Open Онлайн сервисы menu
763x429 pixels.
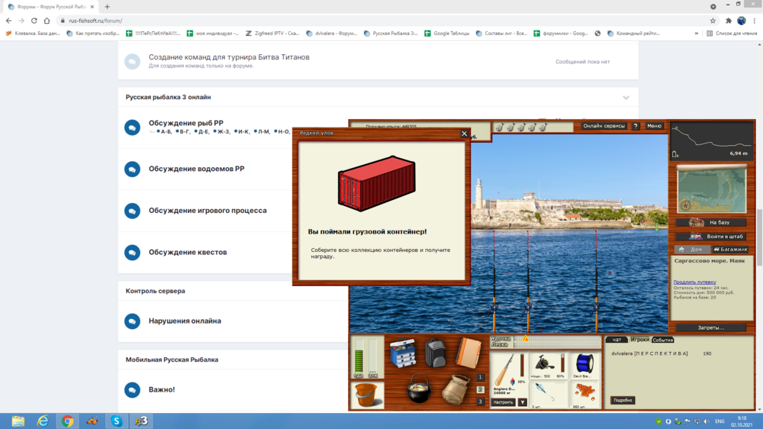[x=604, y=126]
